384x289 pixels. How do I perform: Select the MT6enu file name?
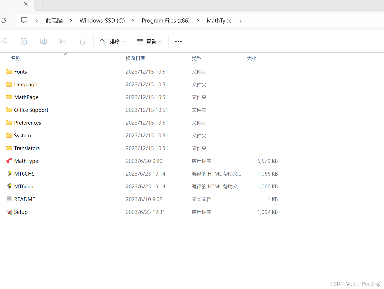[24, 186]
